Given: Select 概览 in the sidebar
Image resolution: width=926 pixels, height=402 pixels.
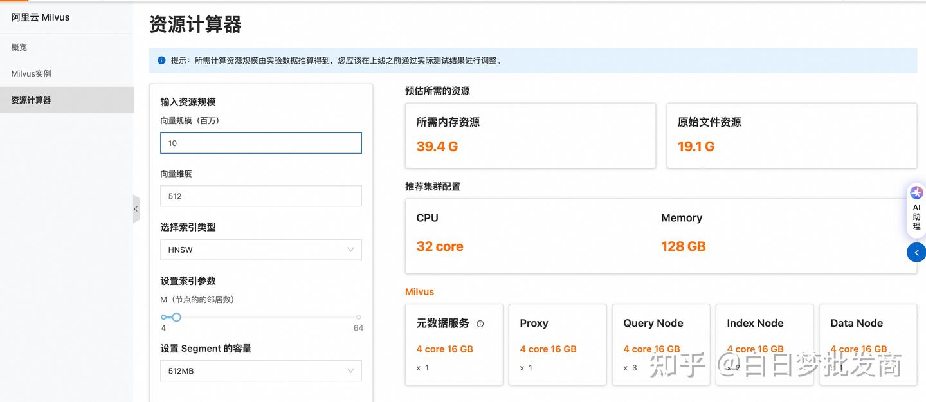Looking at the screenshot, I should click(19, 46).
